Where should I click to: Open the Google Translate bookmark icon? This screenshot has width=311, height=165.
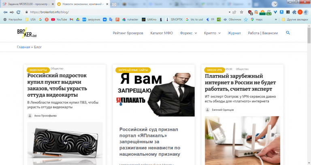[x=111, y=19]
